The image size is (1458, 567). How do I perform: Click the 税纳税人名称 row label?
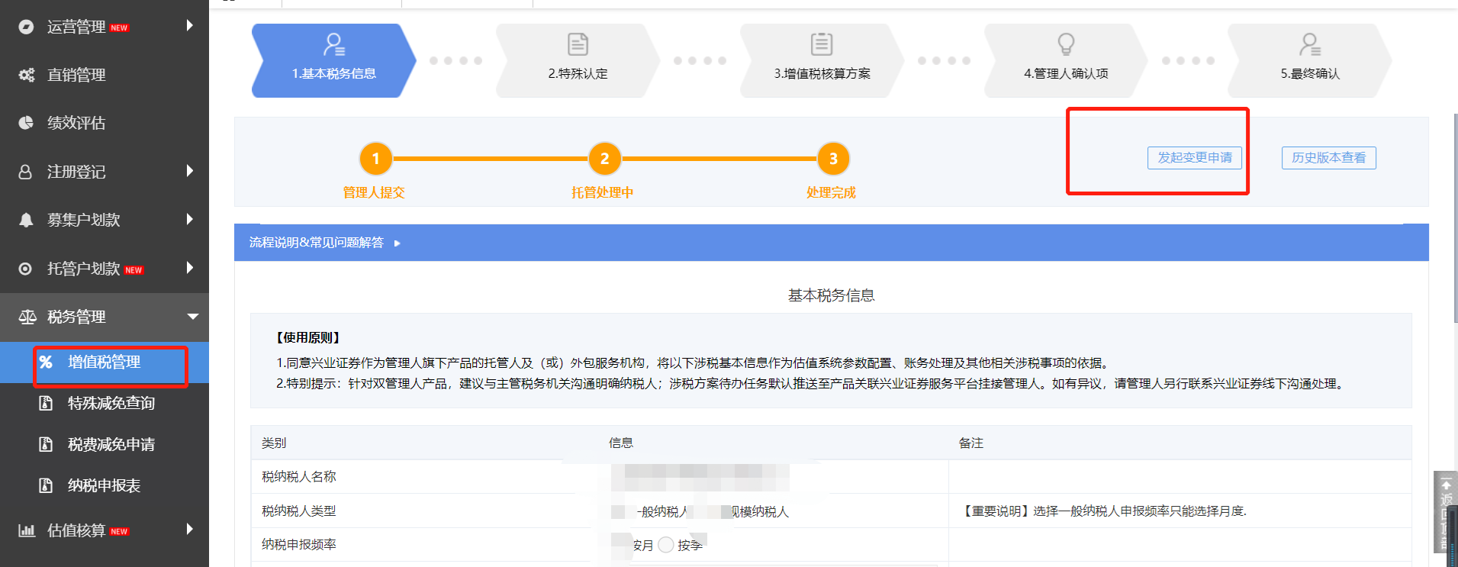click(299, 476)
